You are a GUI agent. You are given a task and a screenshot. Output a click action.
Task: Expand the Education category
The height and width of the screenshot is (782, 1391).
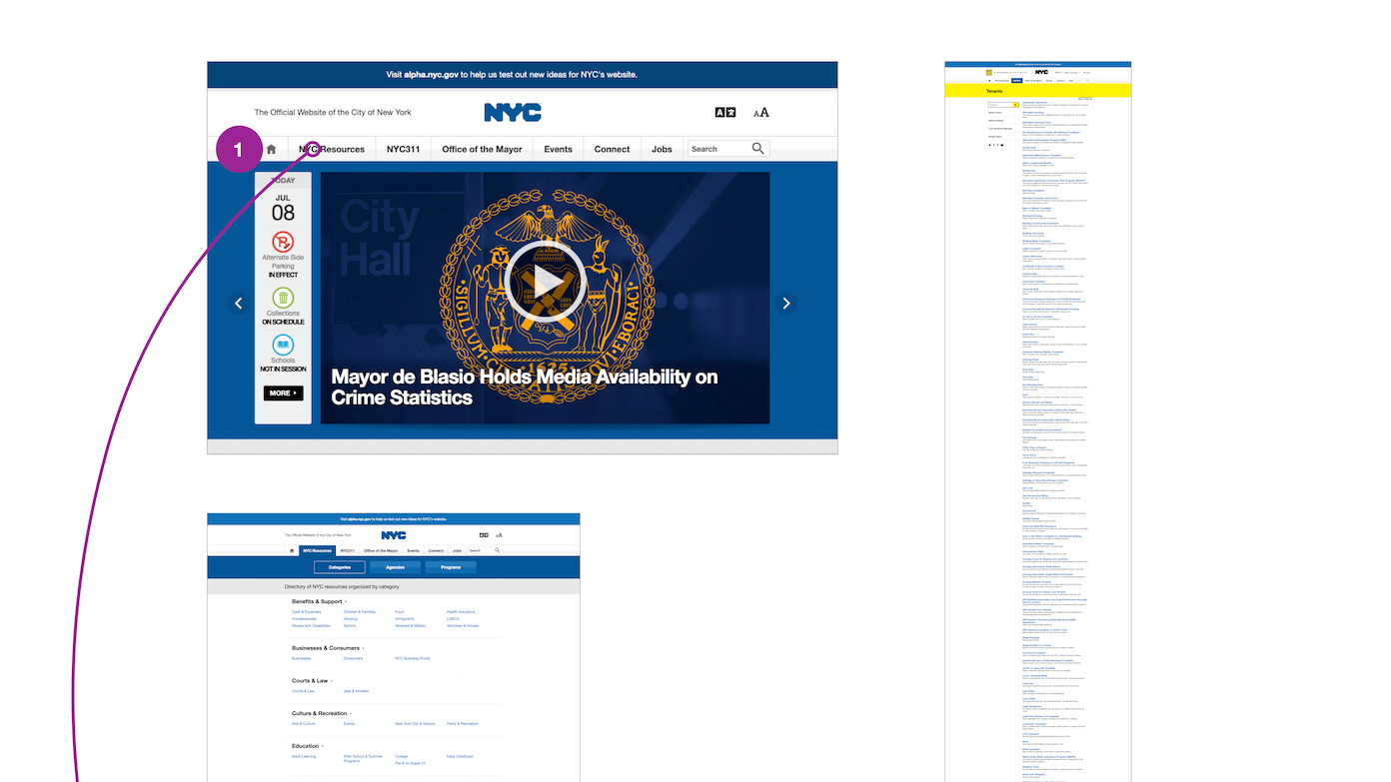pos(309,745)
